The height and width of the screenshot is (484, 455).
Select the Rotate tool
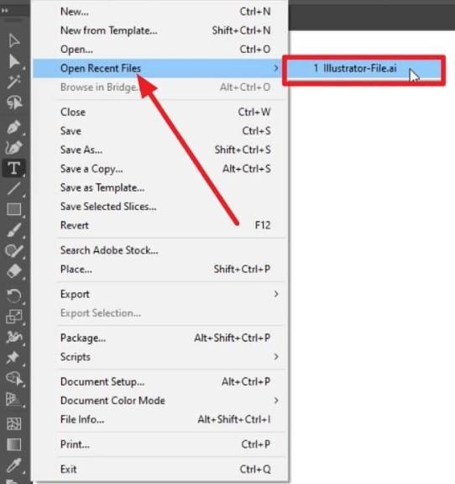[x=14, y=296]
